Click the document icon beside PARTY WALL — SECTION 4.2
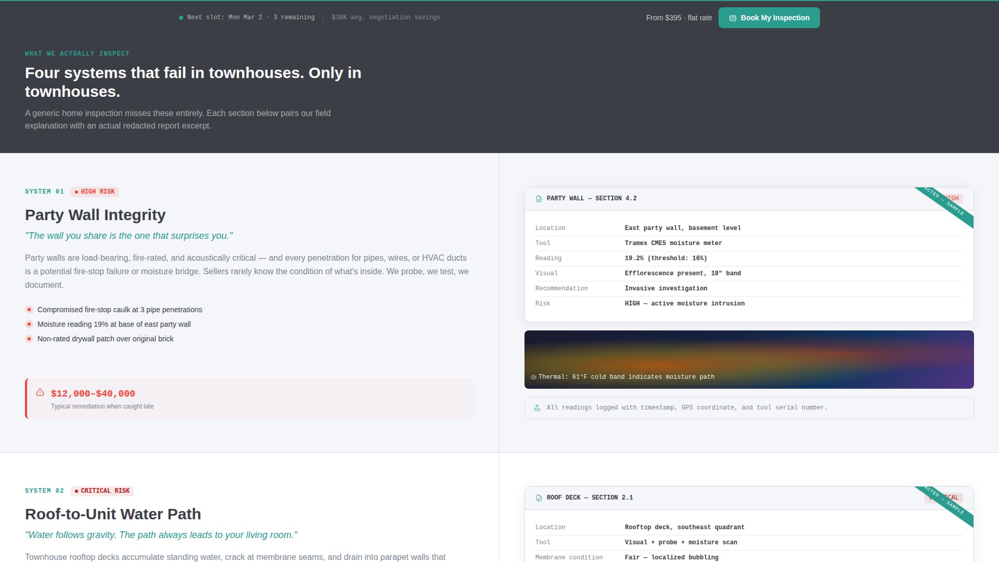Screen dimensions: 999x562 pos(538,198)
